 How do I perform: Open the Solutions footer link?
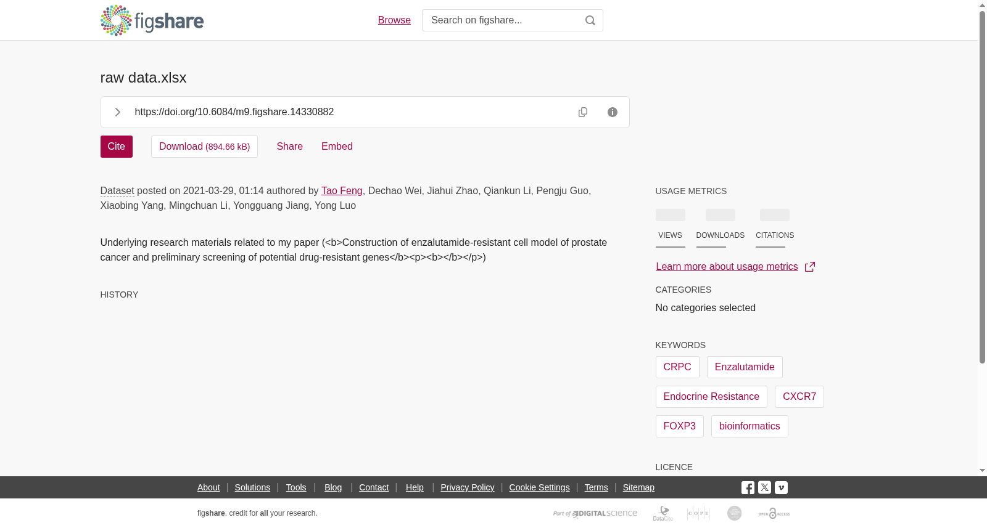pyautogui.click(x=252, y=487)
